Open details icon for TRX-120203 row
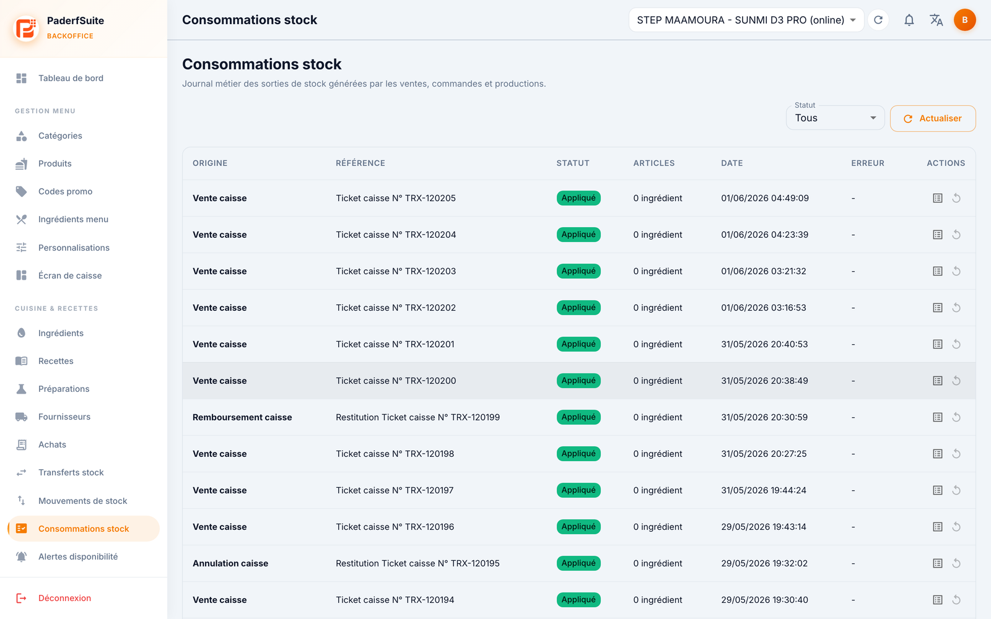This screenshot has height=619, width=991. (x=938, y=271)
